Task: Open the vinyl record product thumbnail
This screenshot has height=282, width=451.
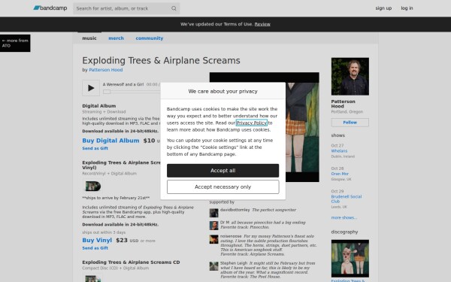Action: pyautogui.click(x=93, y=186)
